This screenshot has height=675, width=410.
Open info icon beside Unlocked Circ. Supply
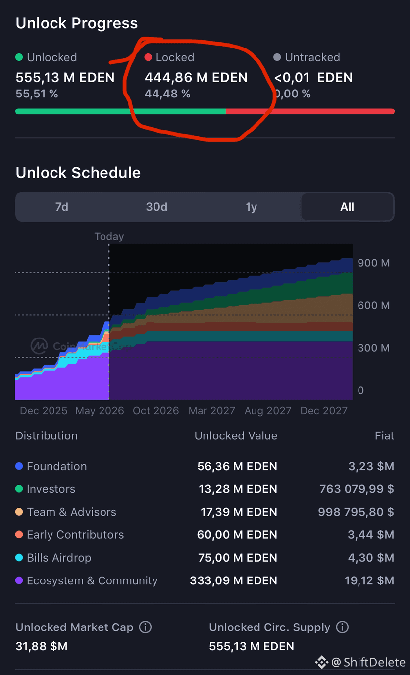point(342,627)
